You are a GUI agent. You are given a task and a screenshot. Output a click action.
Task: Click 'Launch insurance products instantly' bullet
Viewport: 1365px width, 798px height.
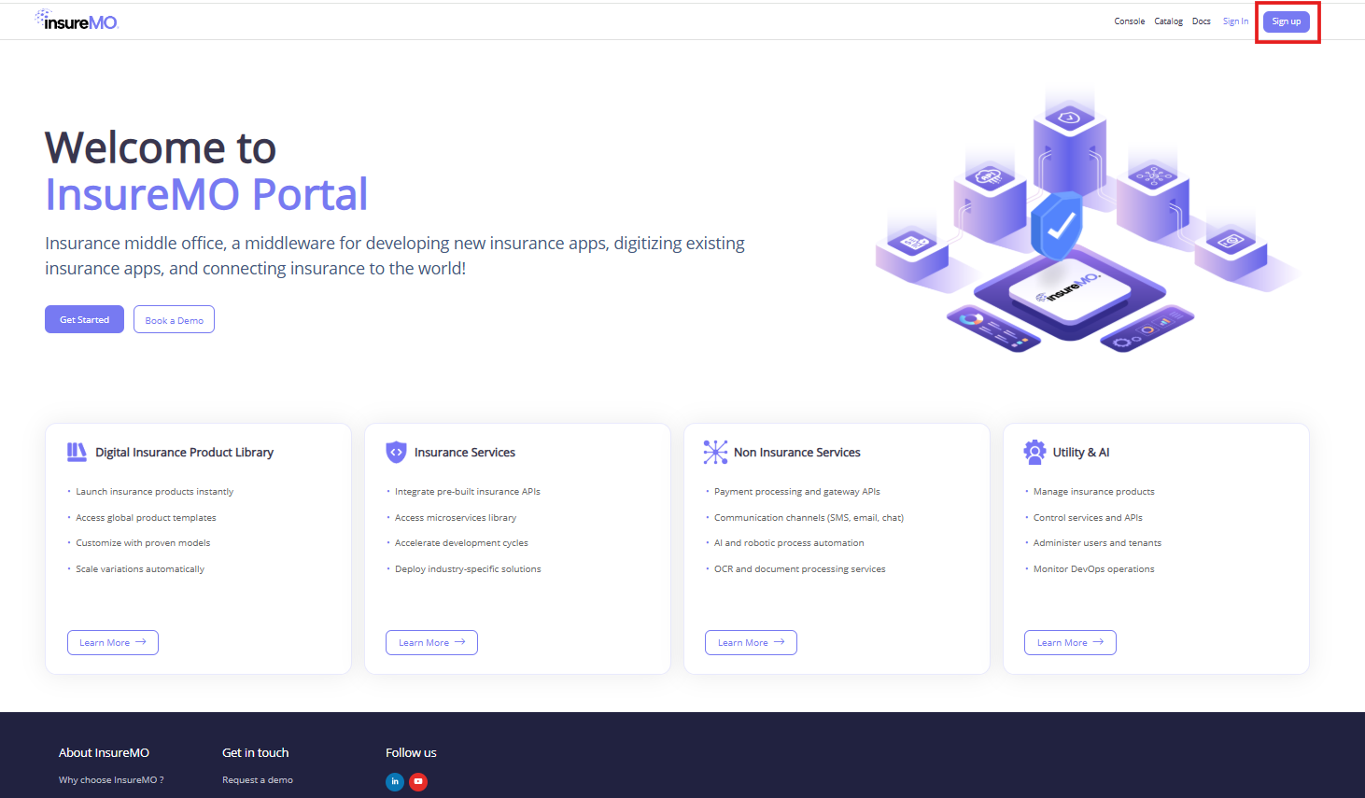pos(155,492)
